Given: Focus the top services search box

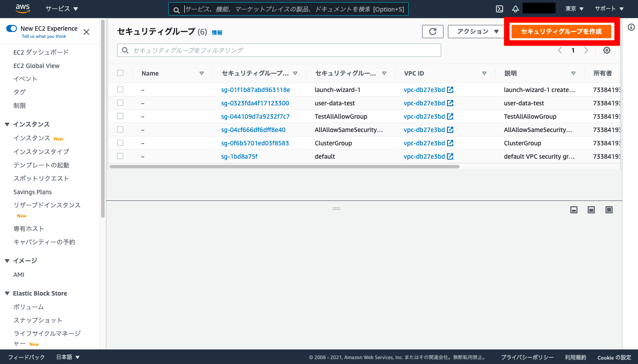Looking at the screenshot, I should tap(289, 9).
